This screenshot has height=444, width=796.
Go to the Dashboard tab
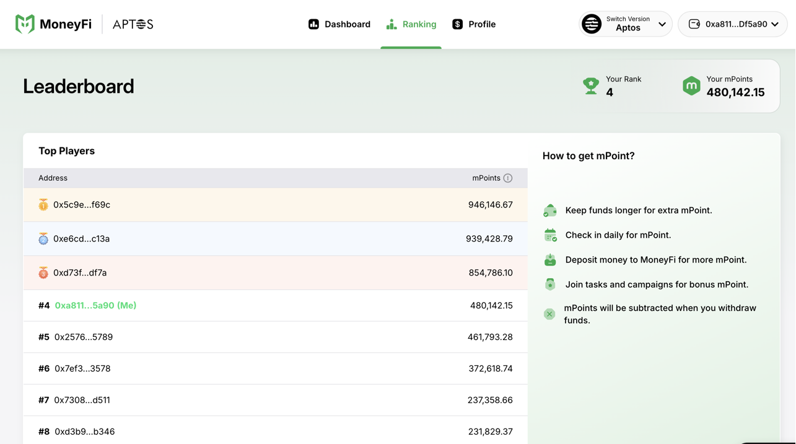click(x=339, y=24)
